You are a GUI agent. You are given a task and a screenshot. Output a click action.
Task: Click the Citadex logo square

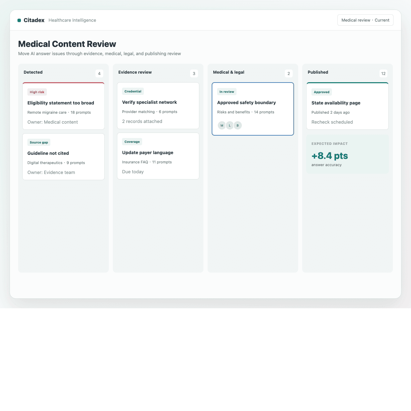[x=19, y=20]
